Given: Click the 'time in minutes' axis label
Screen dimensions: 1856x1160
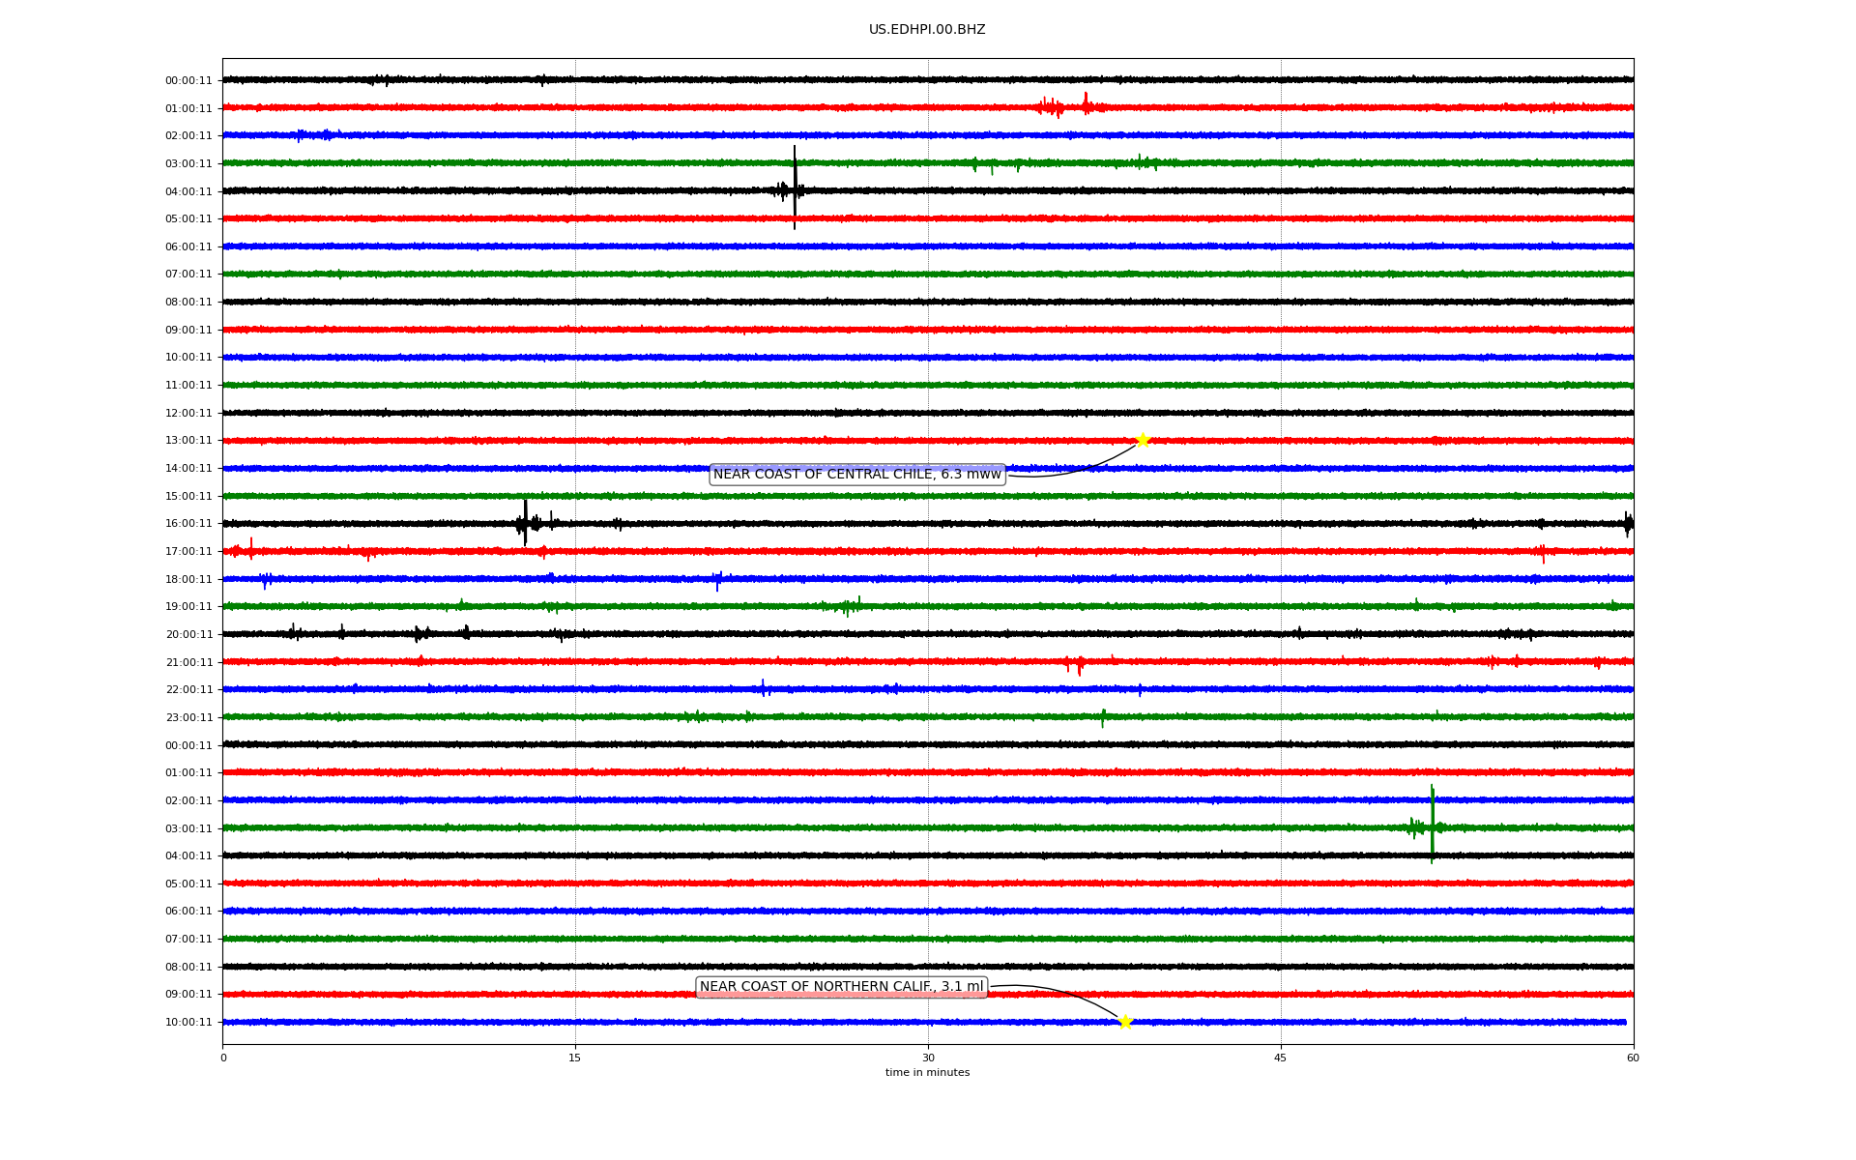Looking at the screenshot, I should [926, 1072].
